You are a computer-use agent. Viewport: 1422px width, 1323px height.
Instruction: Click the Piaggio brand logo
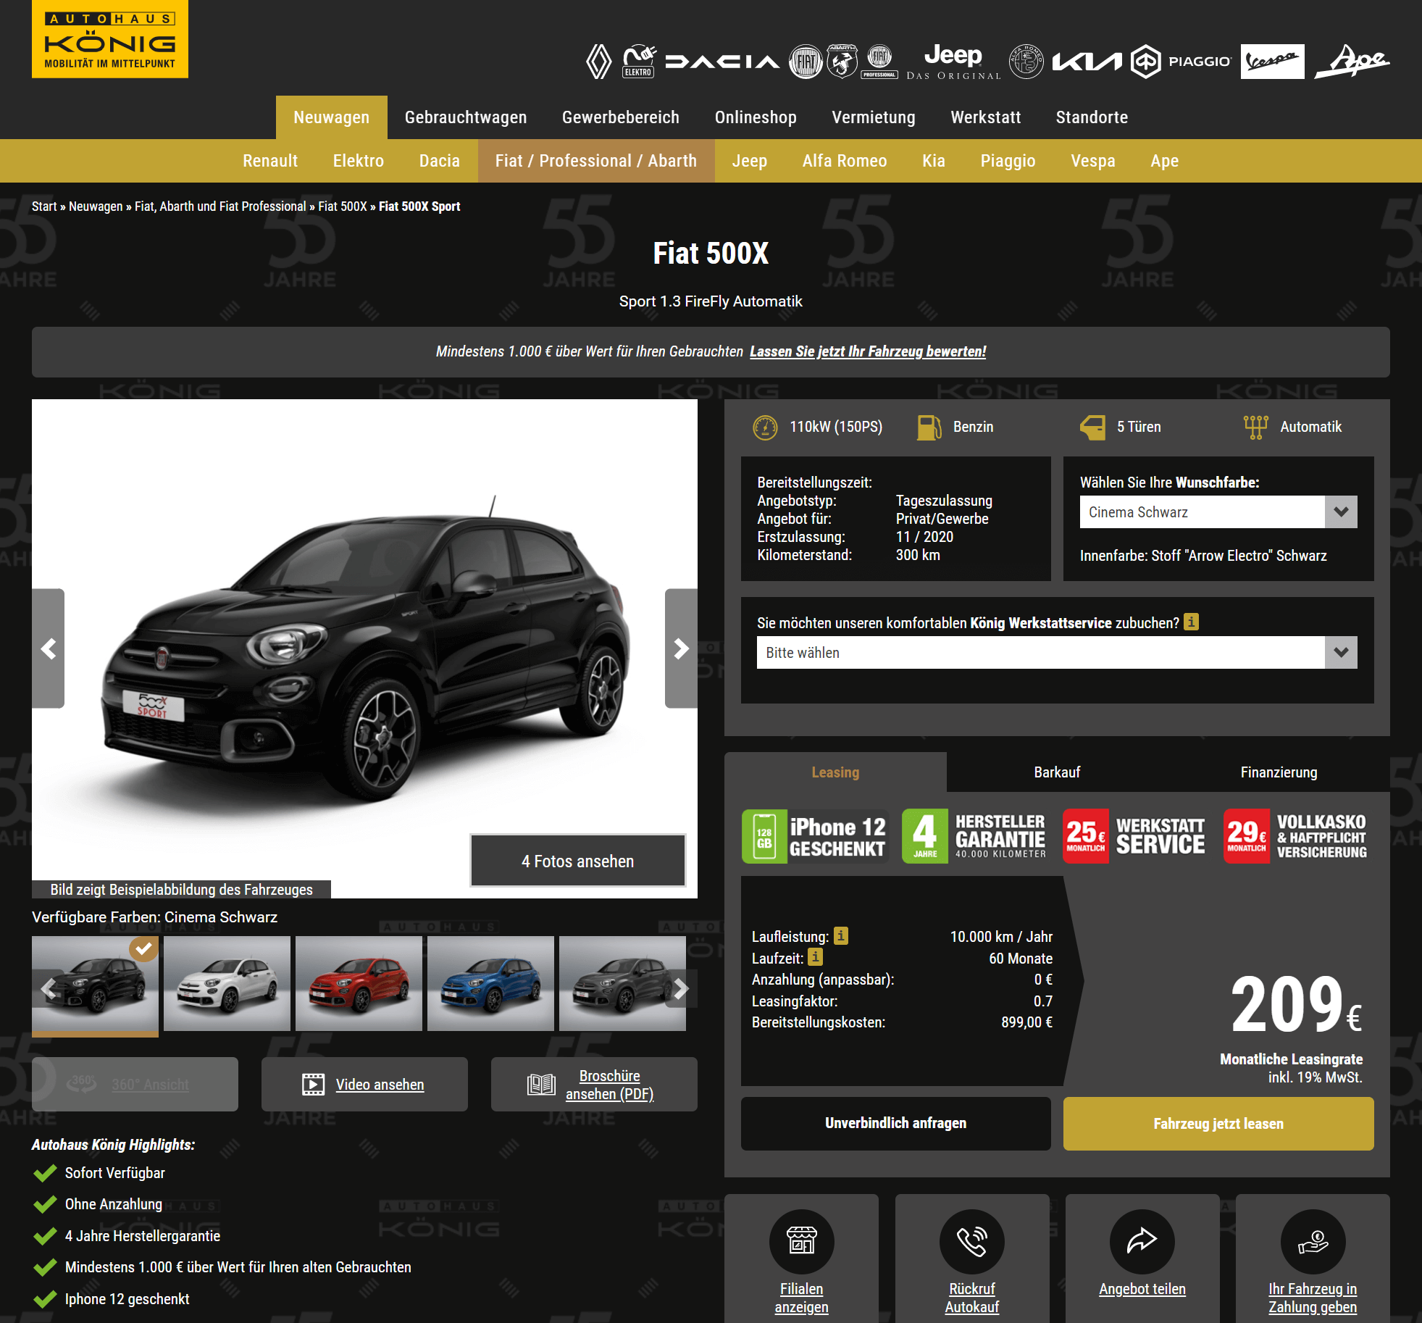tap(1181, 62)
